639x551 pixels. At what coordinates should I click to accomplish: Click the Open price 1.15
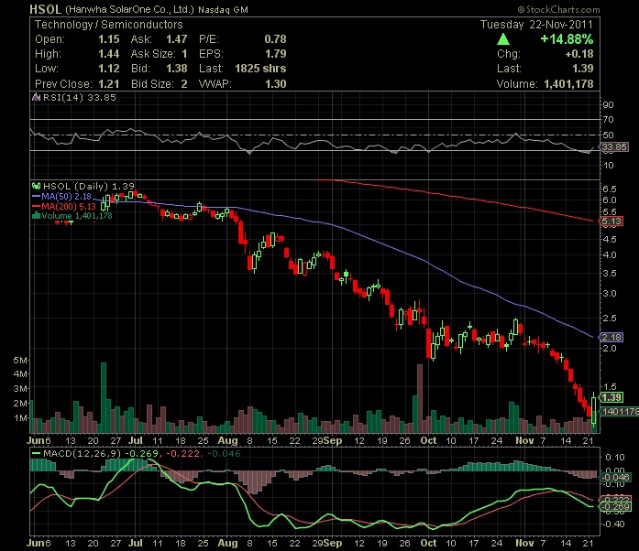(x=109, y=39)
